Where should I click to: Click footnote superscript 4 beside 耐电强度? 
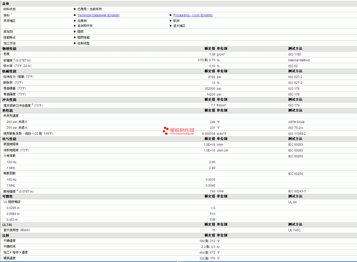click(17, 190)
